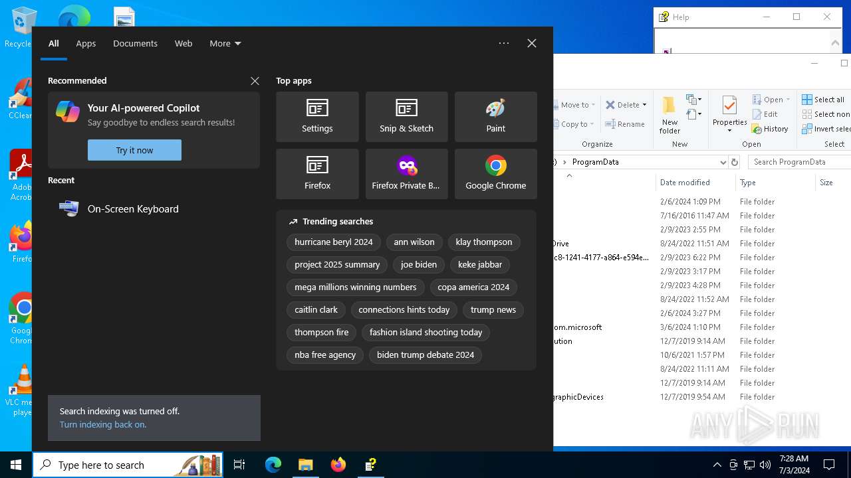Search trending project 2025 summary
Screen dimensions: 851x478
click(x=337, y=265)
